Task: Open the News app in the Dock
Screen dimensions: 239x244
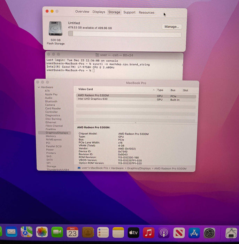Action: pyautogui.click(x=179, y=233)
